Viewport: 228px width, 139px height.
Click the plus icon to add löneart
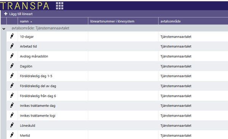6,14
